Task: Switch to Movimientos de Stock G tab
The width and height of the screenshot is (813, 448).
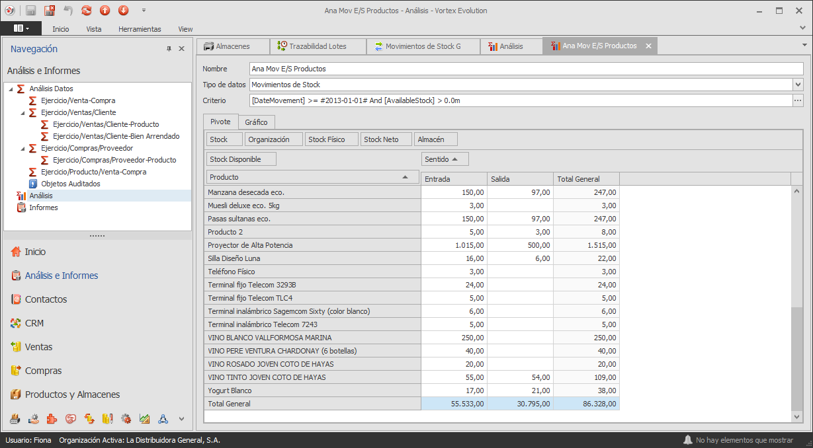Action: tap(423, 46)
